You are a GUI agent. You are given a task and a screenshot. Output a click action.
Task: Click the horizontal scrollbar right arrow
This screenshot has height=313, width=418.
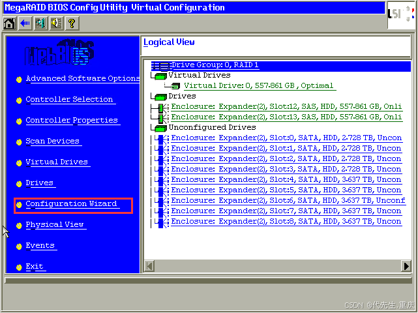coord(406,266)
